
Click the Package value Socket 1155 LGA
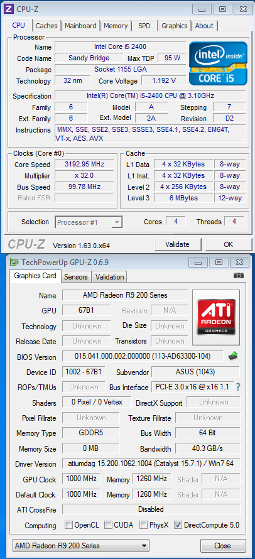point(120,69)
